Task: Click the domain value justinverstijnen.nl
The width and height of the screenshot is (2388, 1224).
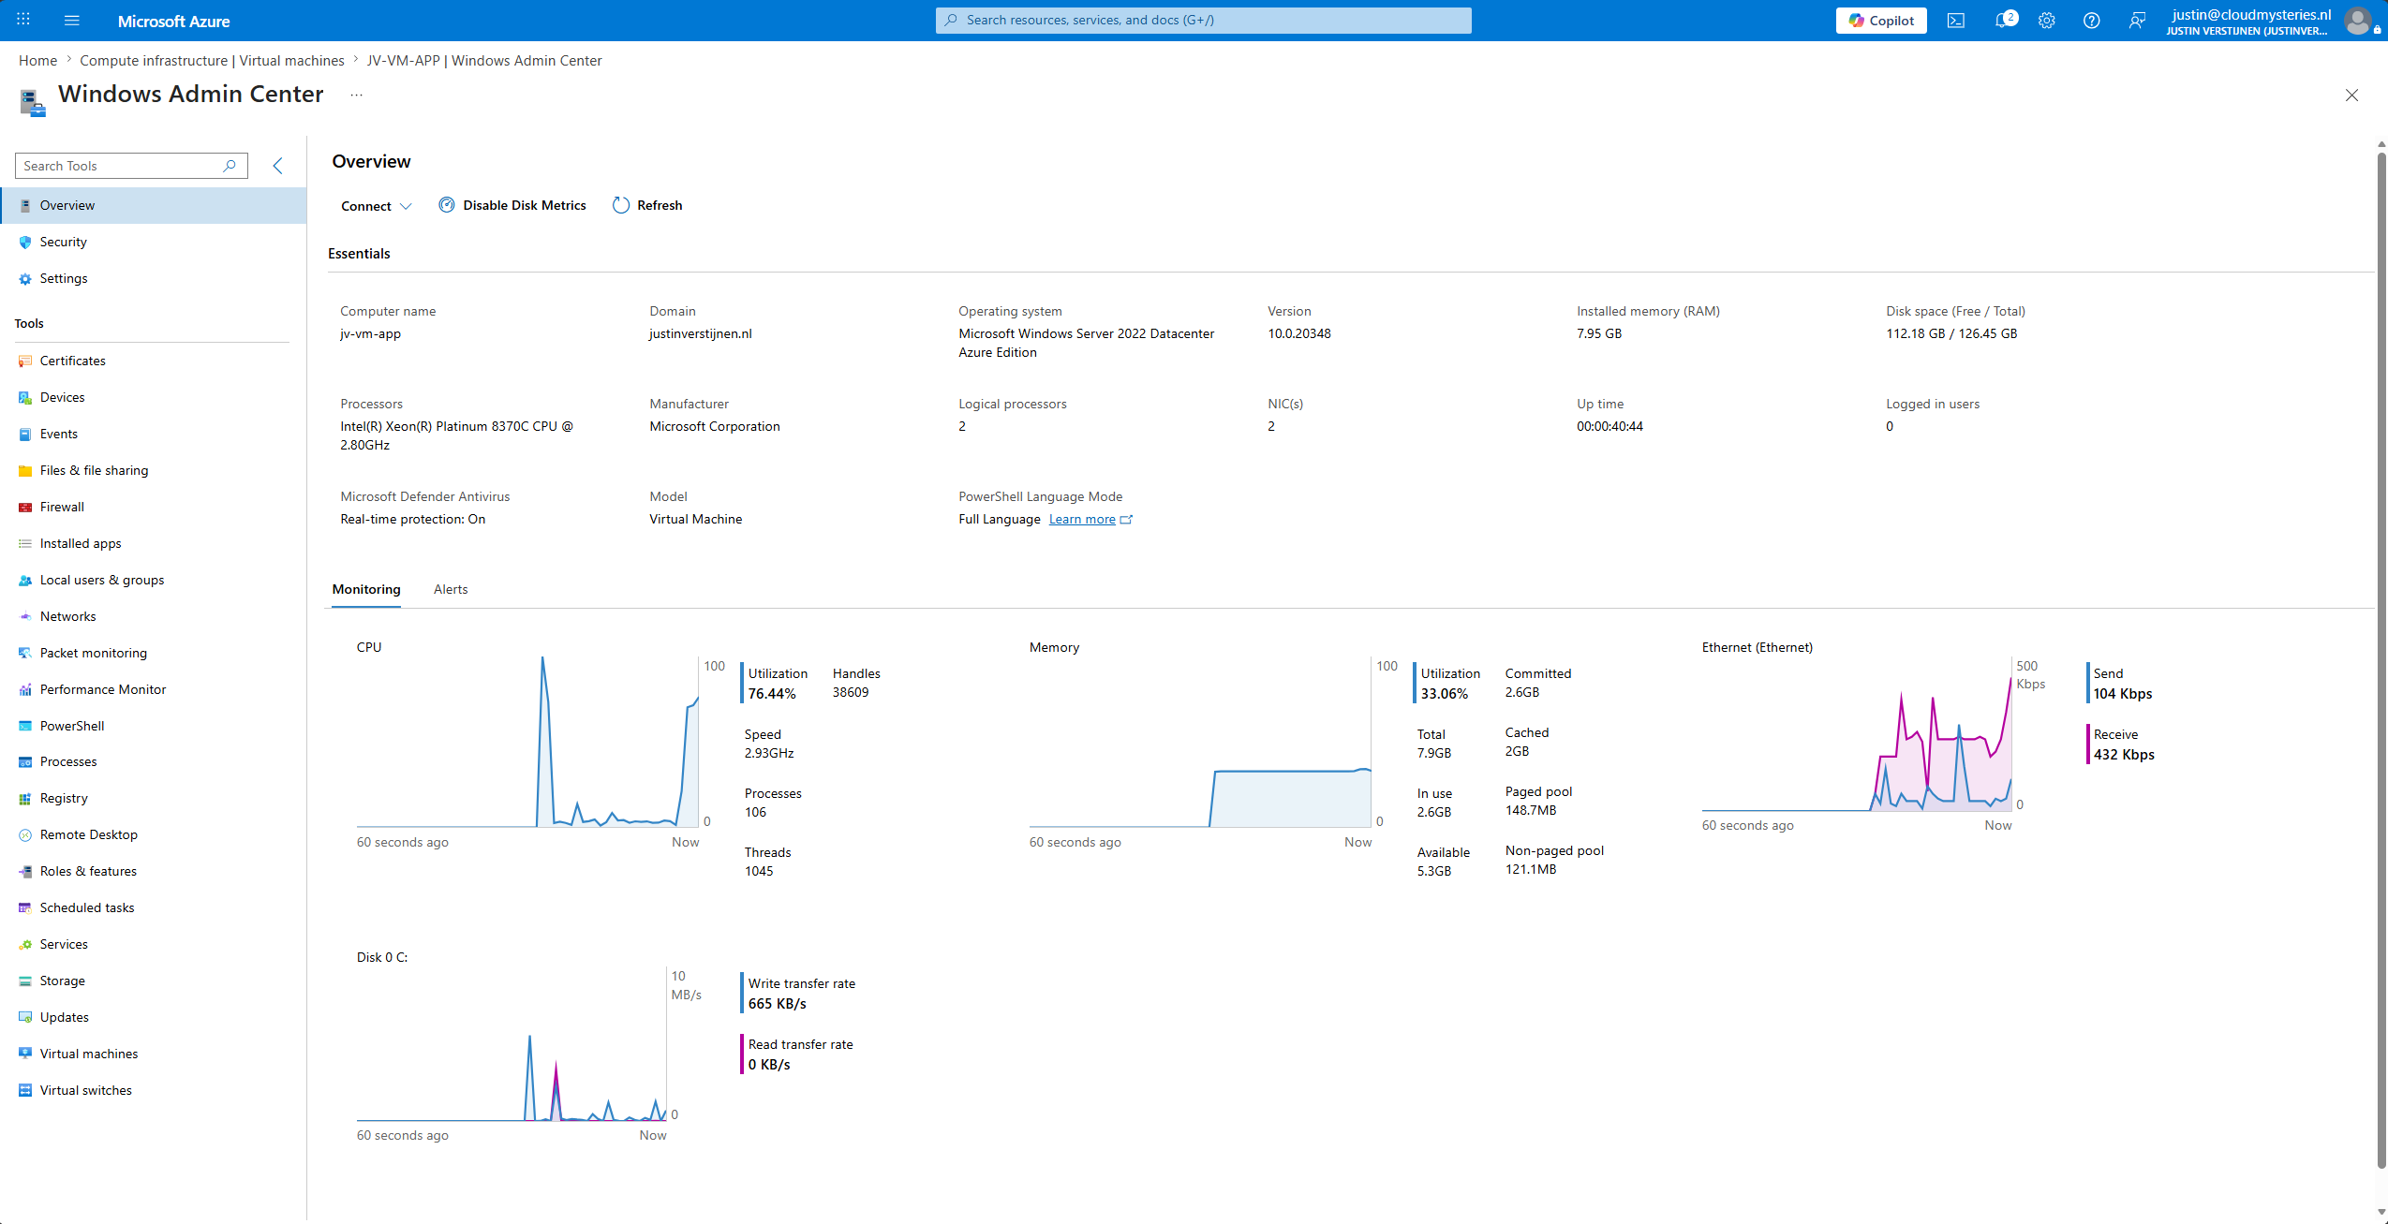Action: (x=701, y=333)
